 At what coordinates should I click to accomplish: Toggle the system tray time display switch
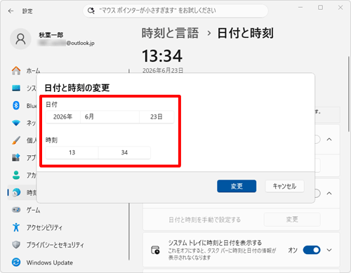point(312,250)
